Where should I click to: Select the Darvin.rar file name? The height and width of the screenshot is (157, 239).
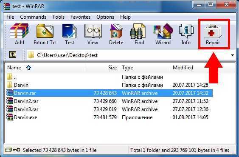(25, 93)
